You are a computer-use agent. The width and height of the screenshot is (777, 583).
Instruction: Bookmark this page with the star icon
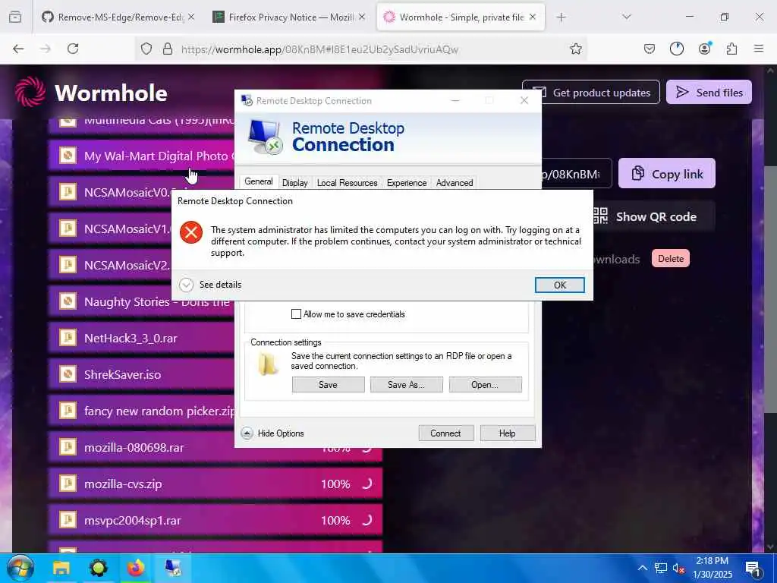(x=575, y=49)
